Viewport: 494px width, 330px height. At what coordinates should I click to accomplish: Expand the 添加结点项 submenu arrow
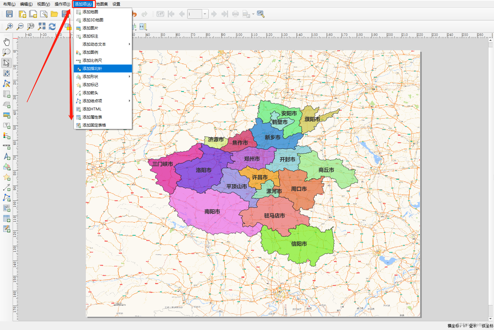(x=130, y=101)
